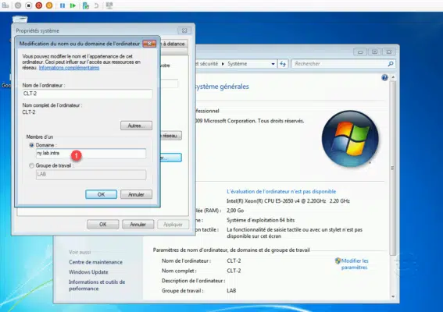Click the scrollbar down arrow

393,296
